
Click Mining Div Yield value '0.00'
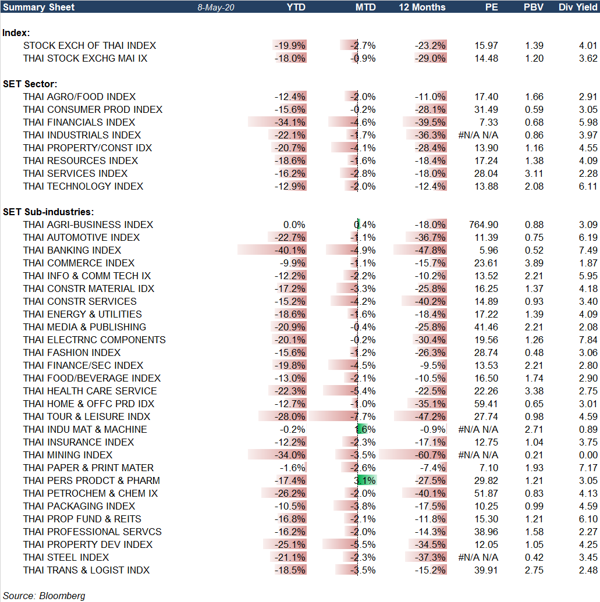(588, 455)
